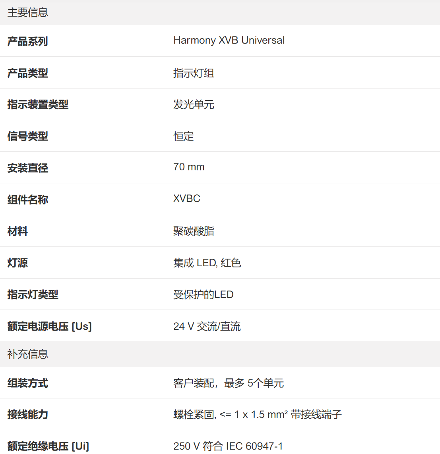Select the 产品系列 label

pyautogui.click(x=27, y=41)
